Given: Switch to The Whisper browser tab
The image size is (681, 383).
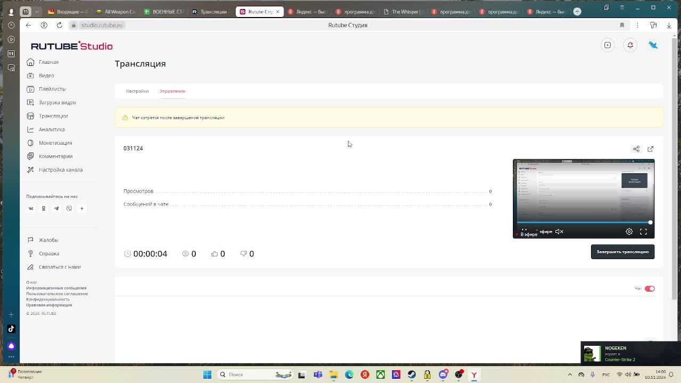Looking at the screenshot, I should tap(405, 11).
